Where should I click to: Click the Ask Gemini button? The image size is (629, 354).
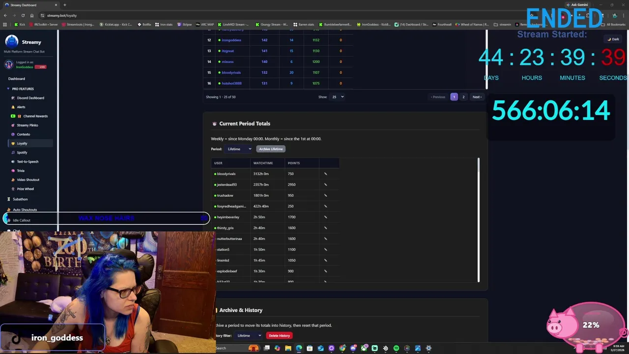pos(577,5)
